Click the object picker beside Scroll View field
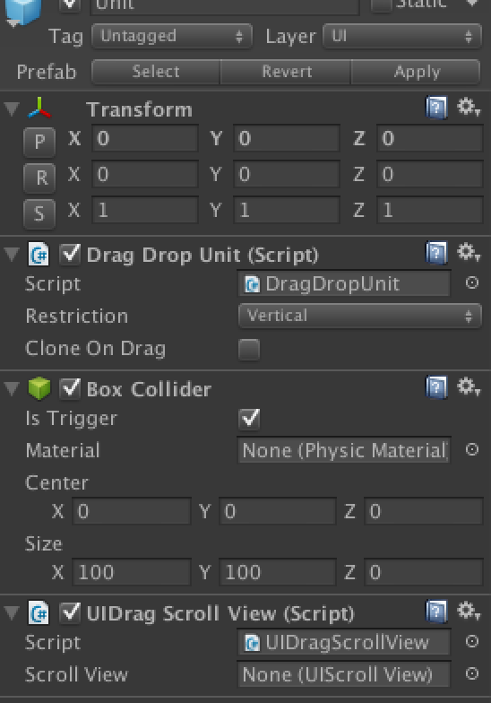 tap(471, 674)
